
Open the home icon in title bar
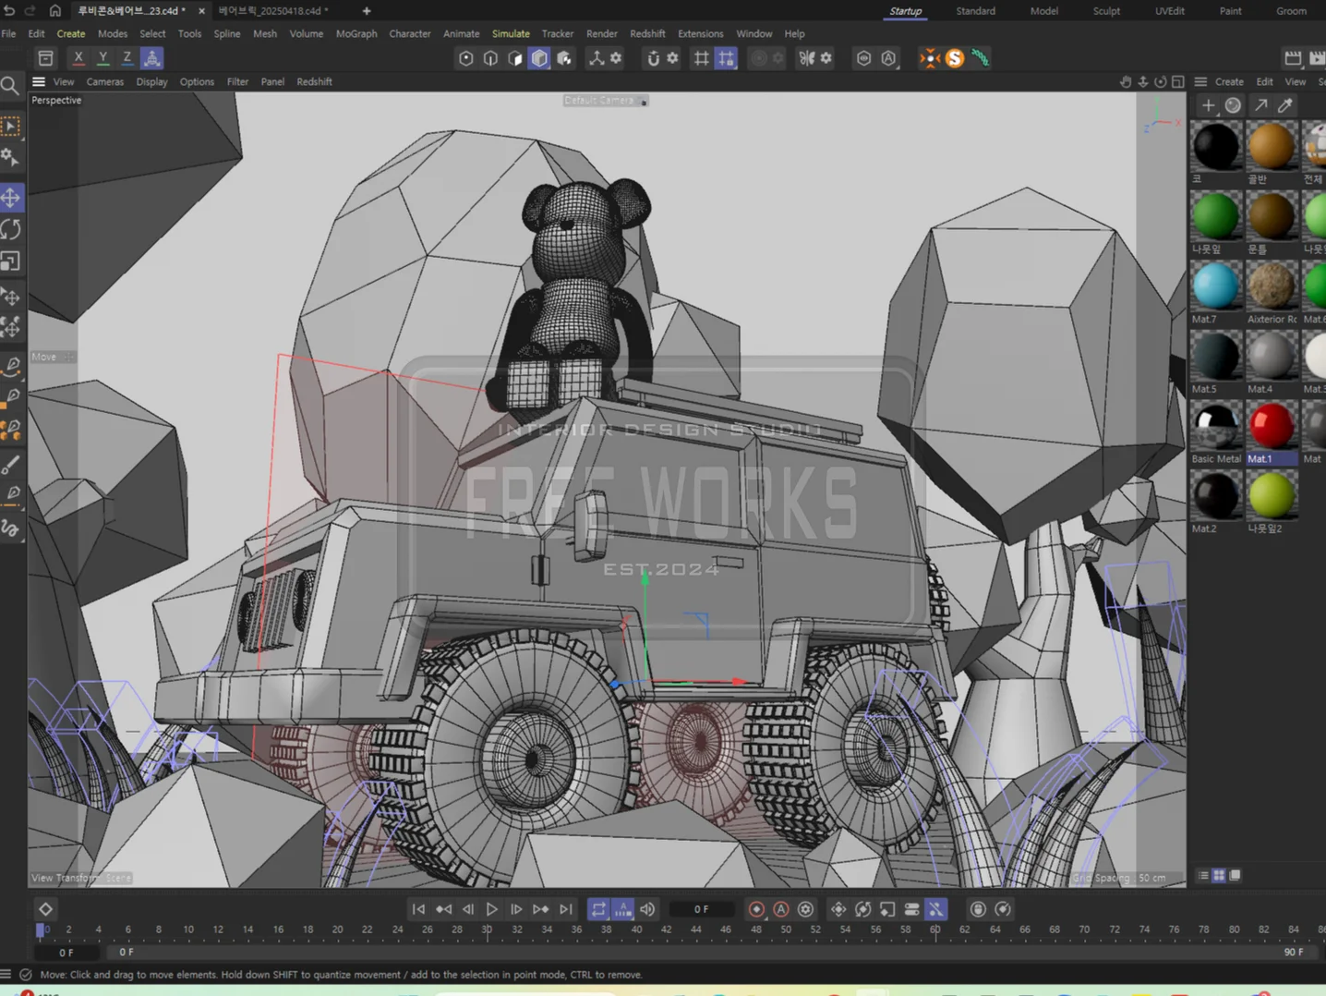coord(54,10)
